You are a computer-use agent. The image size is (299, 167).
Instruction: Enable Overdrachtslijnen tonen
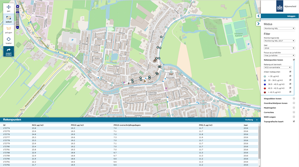click(x=294, y=103)
